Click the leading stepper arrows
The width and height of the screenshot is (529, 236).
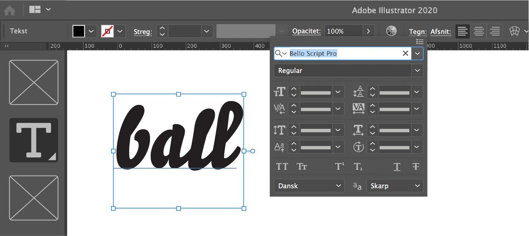coord(373,92)
